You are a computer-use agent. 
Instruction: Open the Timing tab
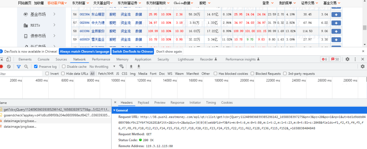211,102
